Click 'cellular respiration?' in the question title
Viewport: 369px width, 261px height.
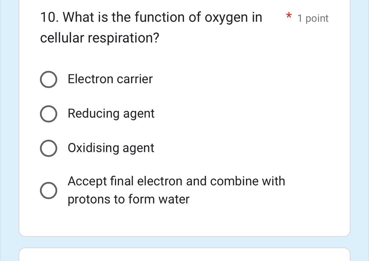click(x=100, y=38)
